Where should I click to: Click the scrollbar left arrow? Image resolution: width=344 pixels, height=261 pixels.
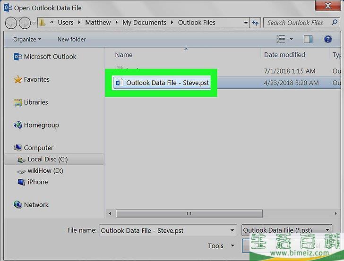click(x=110, y=213)
